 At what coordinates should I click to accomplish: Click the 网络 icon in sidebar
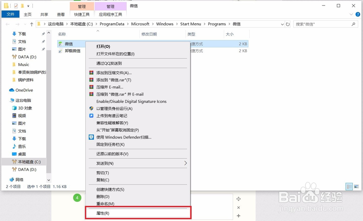(12, 180)
